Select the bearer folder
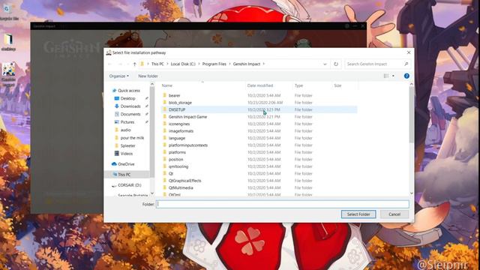 click(174, 95)
